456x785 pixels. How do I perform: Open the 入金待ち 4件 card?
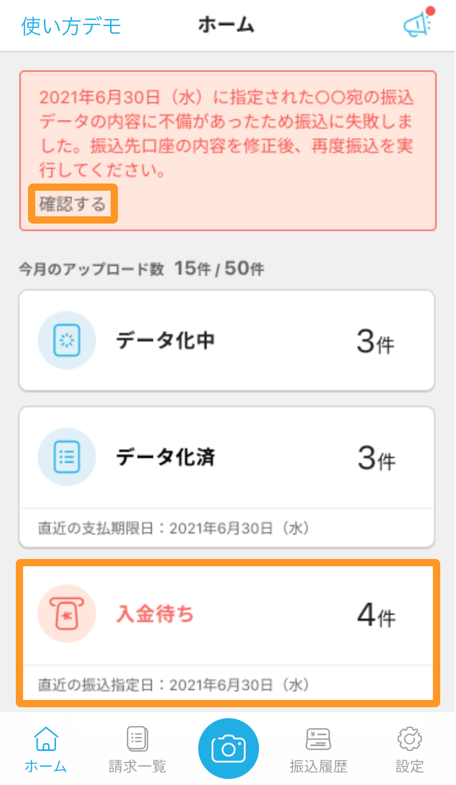click(228, 633)
